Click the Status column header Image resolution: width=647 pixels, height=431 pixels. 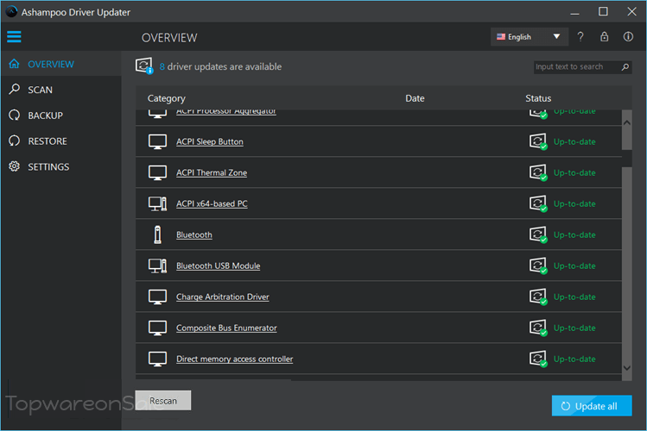pyautogui.click(x=538, y=98)
